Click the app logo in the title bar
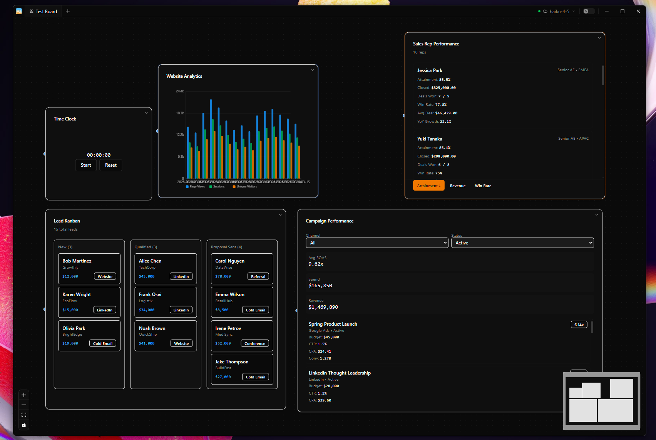The height and width of the screenshot is (440, 656). (18, 11)
